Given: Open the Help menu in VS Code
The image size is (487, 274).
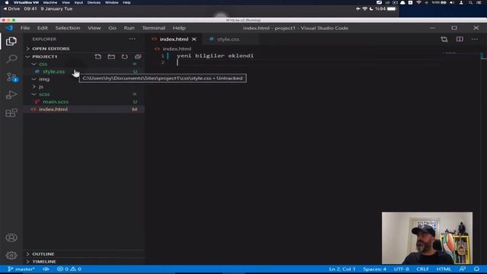Looking at the screenshot, I should (180, 28).
